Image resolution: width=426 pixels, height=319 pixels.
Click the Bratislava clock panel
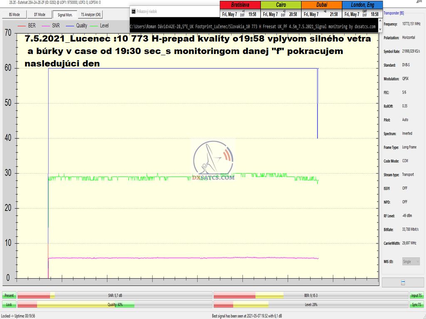coord(240,10)
